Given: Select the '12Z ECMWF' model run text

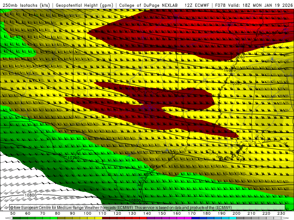Looking at the screenshot, I should coord(197,5).
